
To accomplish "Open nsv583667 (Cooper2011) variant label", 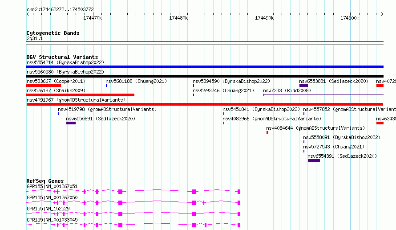I will (x=56, y=81).
